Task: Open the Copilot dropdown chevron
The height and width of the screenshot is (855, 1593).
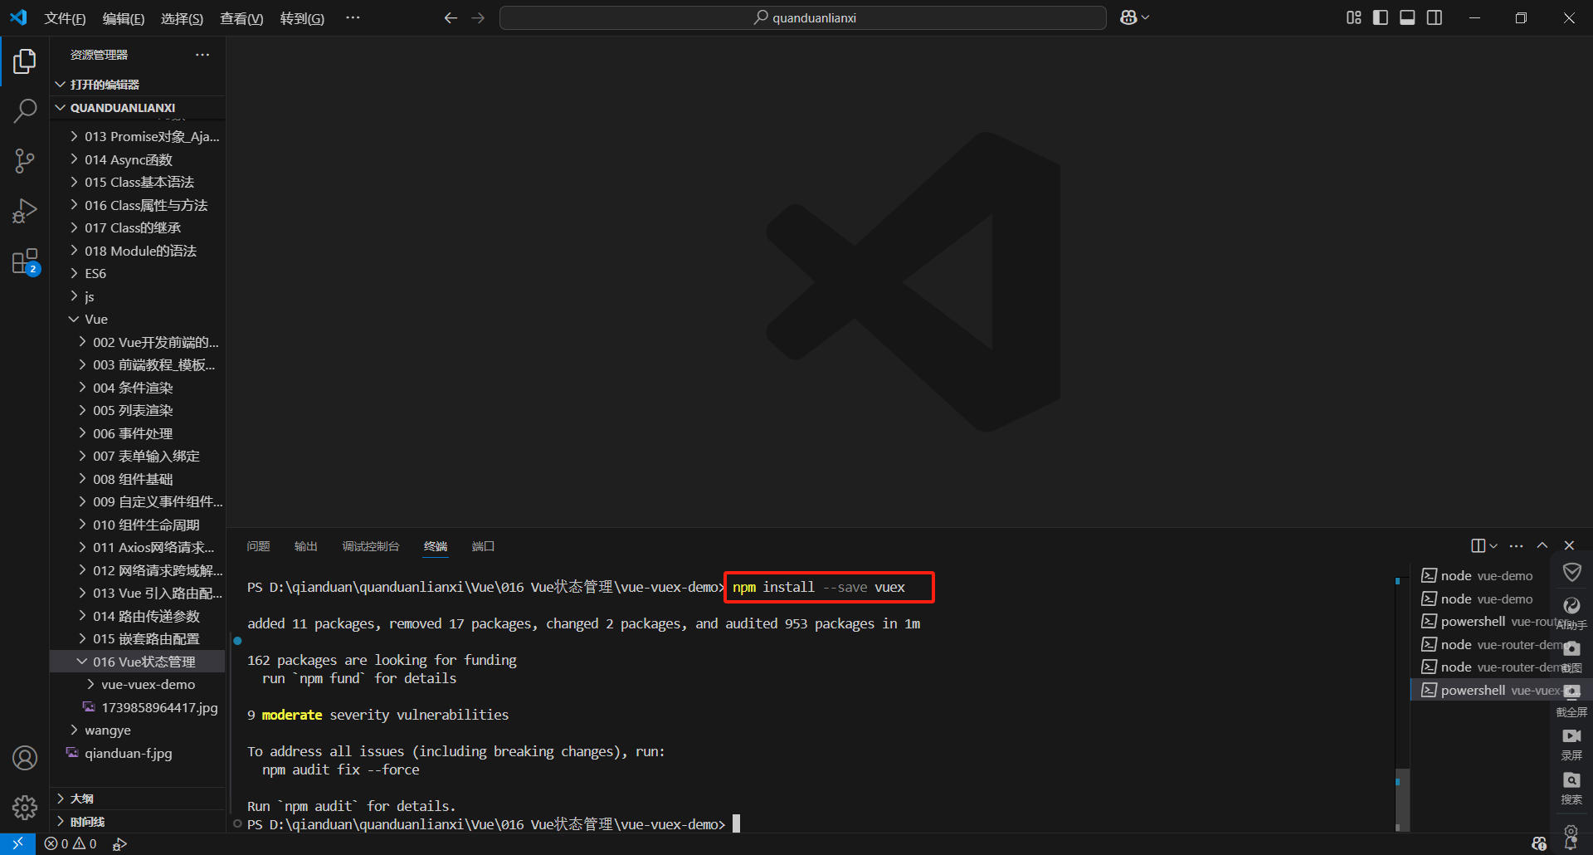Action: coord(1146,17)
